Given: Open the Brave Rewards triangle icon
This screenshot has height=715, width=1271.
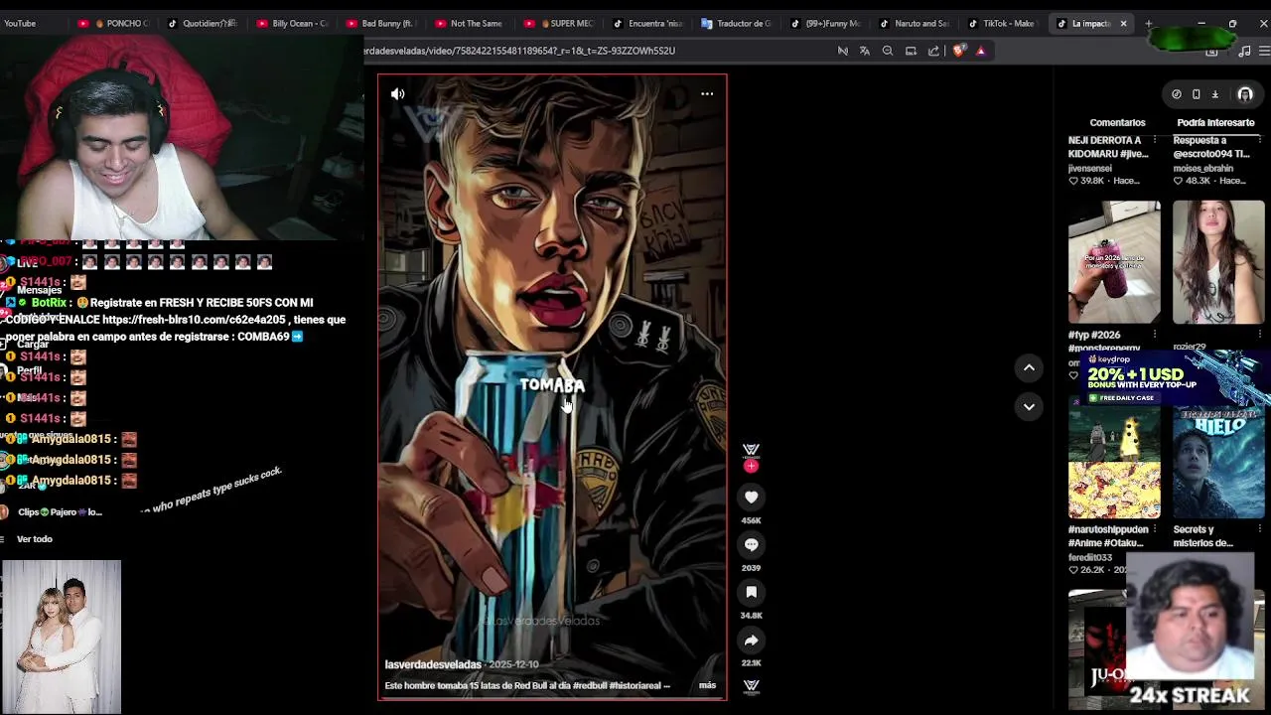Looking at the screenshot, I should pyautogui.click(x=981, y=51).
